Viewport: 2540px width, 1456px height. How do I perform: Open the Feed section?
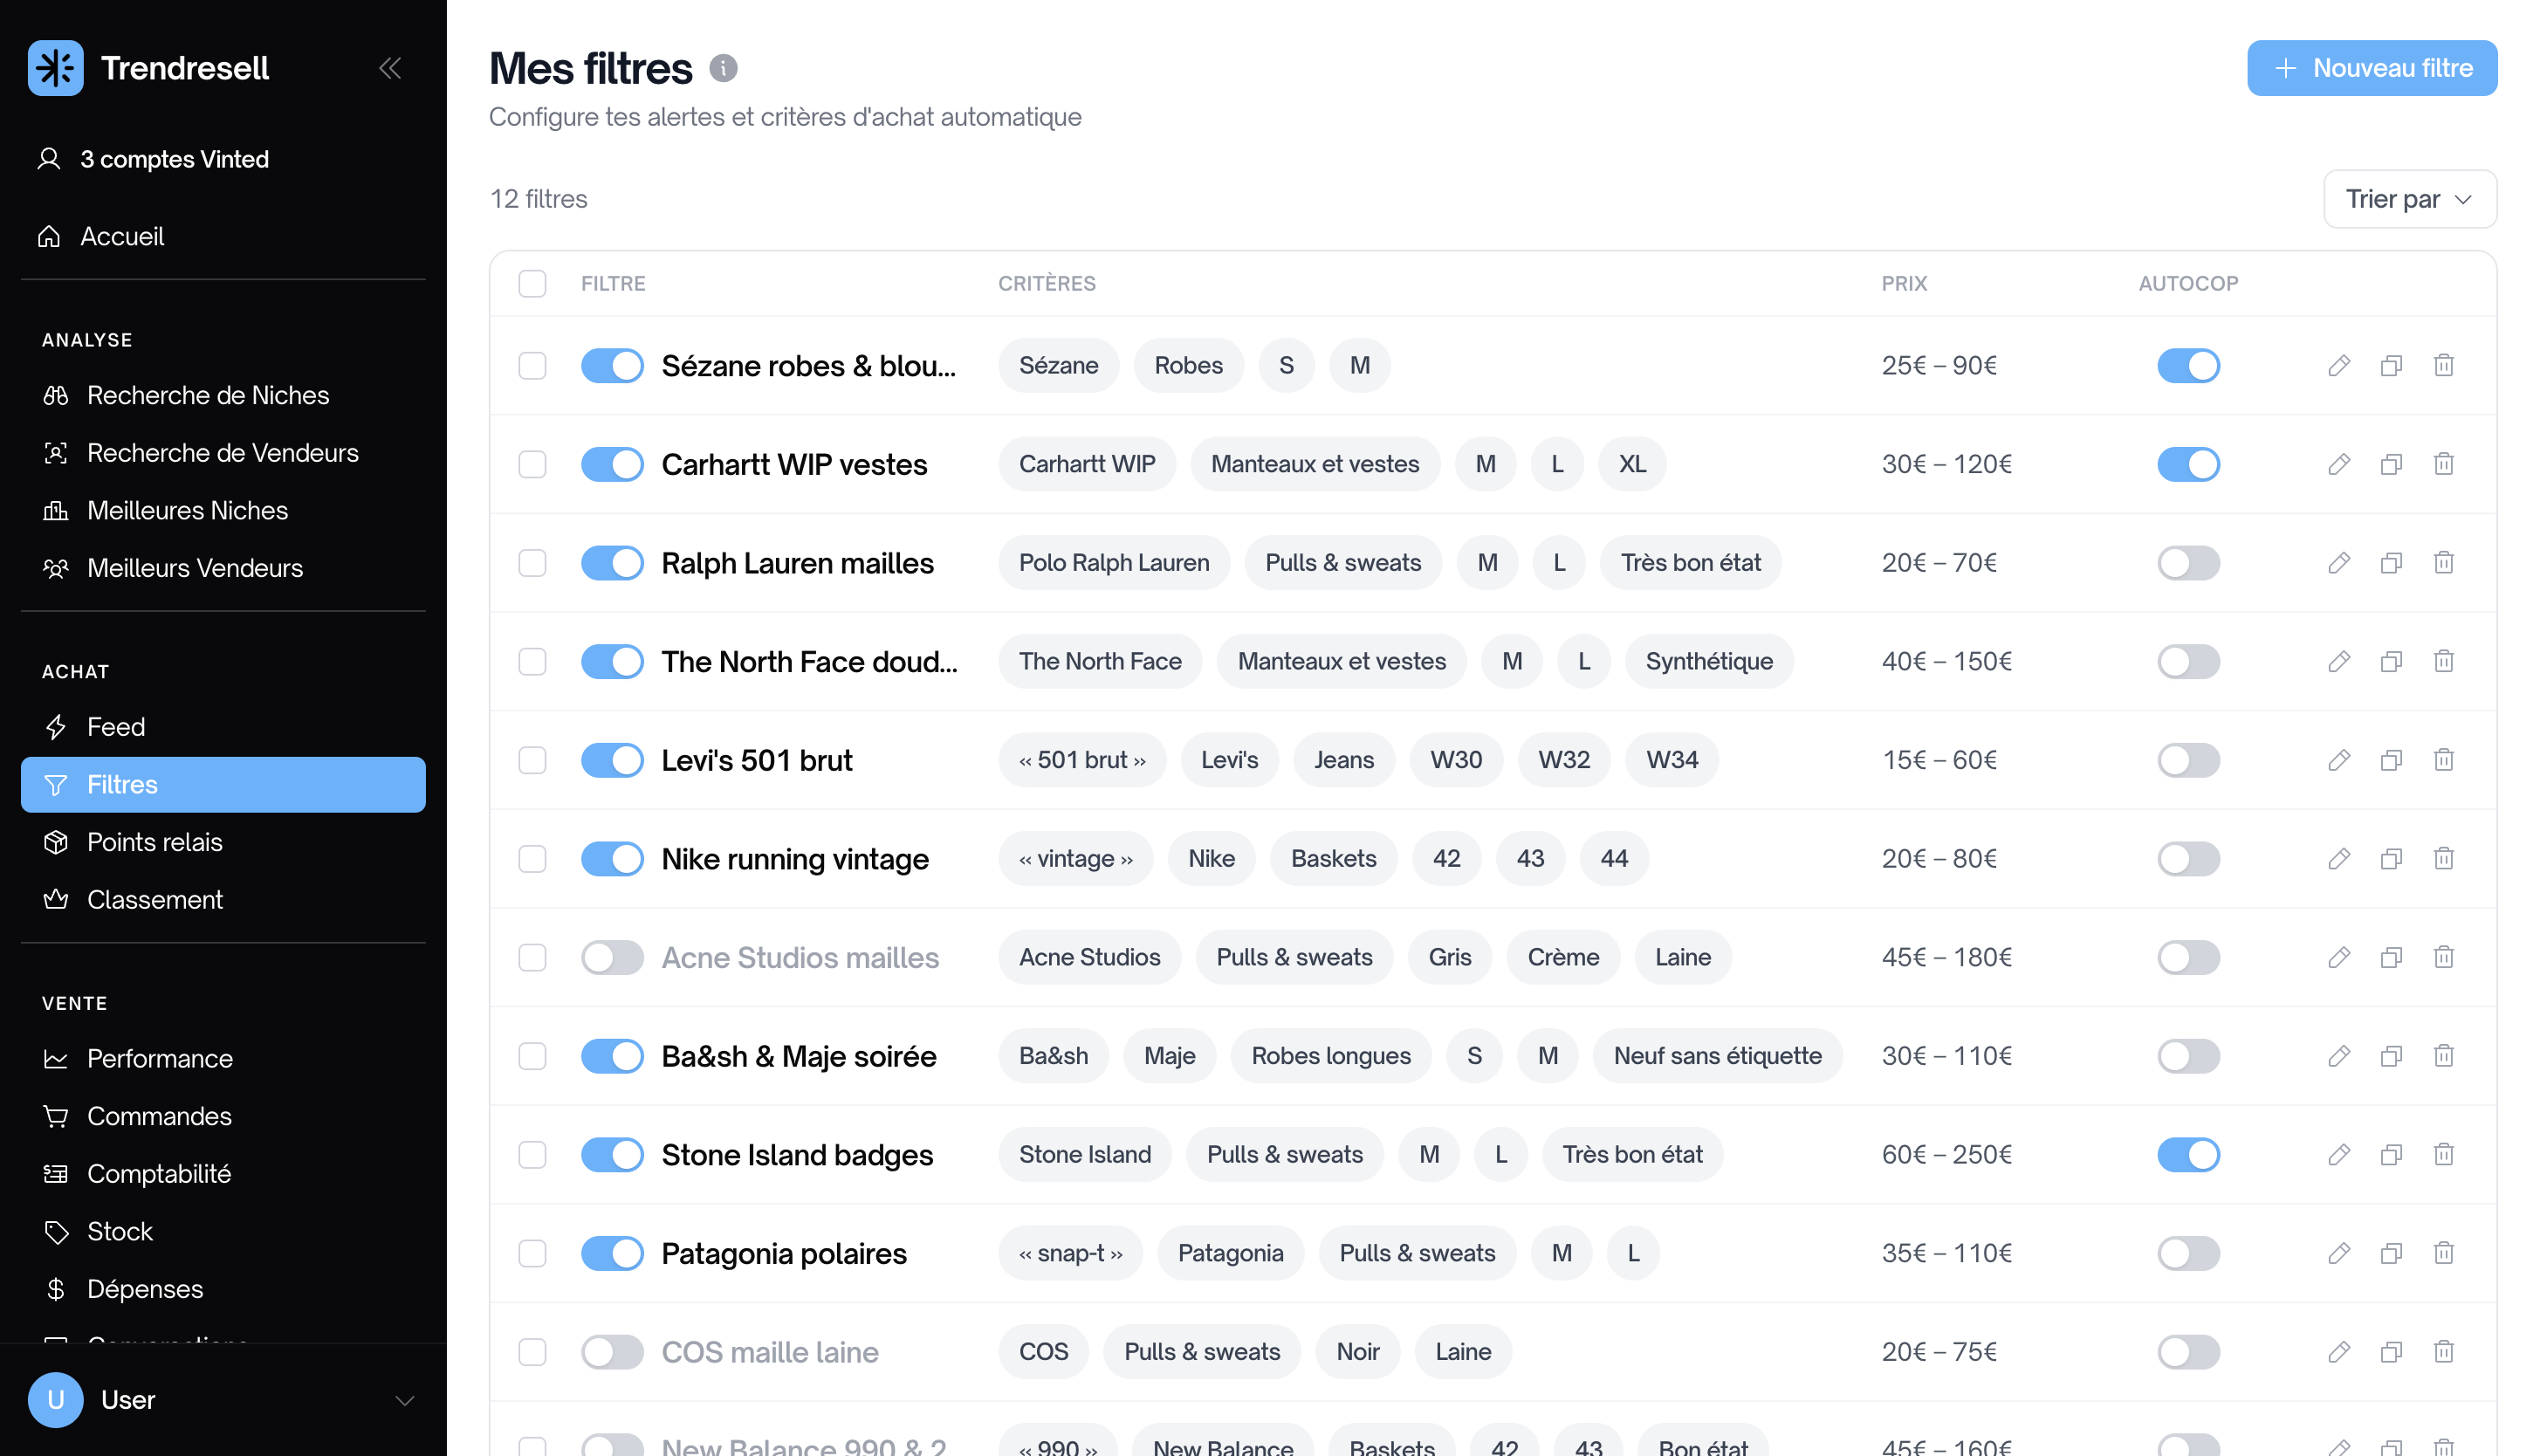tap(223, 727)
